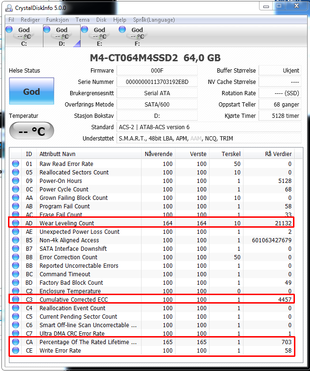Click status orb for Raw Read Error Rate
The height and width of the screenshot is (371, 310).
pyautogui.click(x=16, y=164)
